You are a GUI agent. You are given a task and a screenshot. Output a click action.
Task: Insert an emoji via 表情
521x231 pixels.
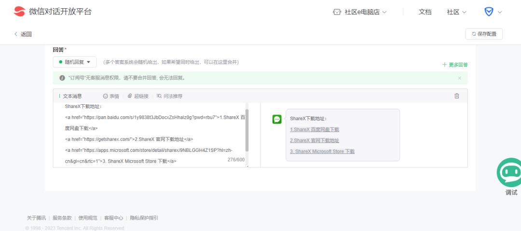[x=111, y=96]
